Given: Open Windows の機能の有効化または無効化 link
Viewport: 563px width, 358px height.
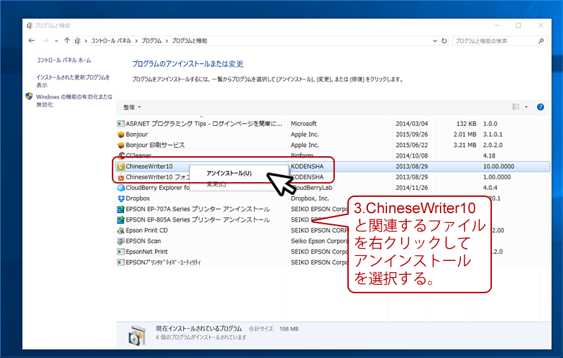Looking at the screenshot, I should click(74, 101).
